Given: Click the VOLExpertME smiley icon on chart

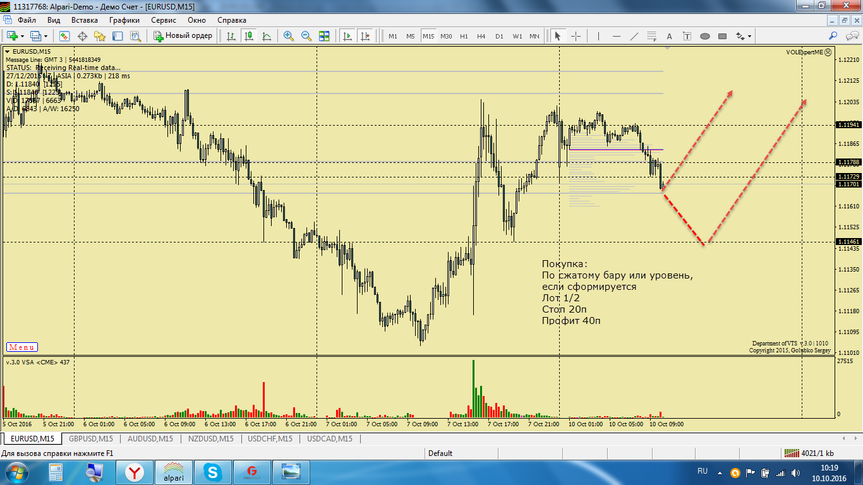Looking at the screenshot, I should coord(829,52).
